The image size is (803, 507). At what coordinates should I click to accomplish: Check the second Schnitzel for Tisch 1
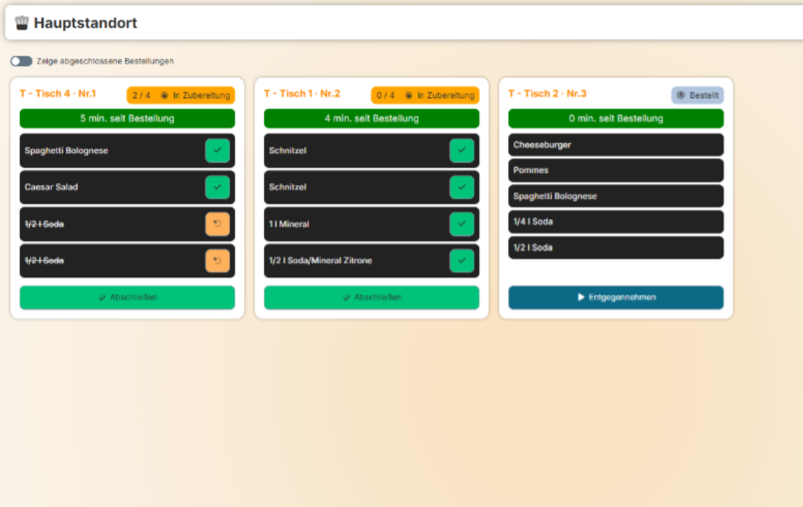(462, 187)
